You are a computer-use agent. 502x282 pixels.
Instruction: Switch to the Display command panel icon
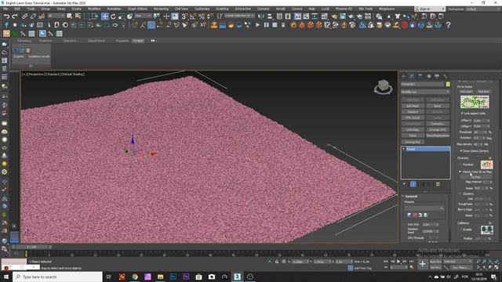[437, 77]
